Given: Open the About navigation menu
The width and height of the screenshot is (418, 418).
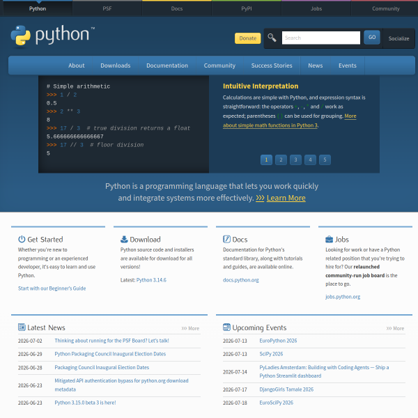Looking at the screenshot, I should 76,65.
